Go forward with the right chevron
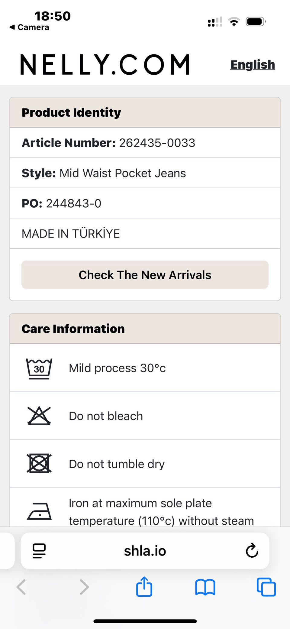Screen dimensions: 290x629 [84, 587]
